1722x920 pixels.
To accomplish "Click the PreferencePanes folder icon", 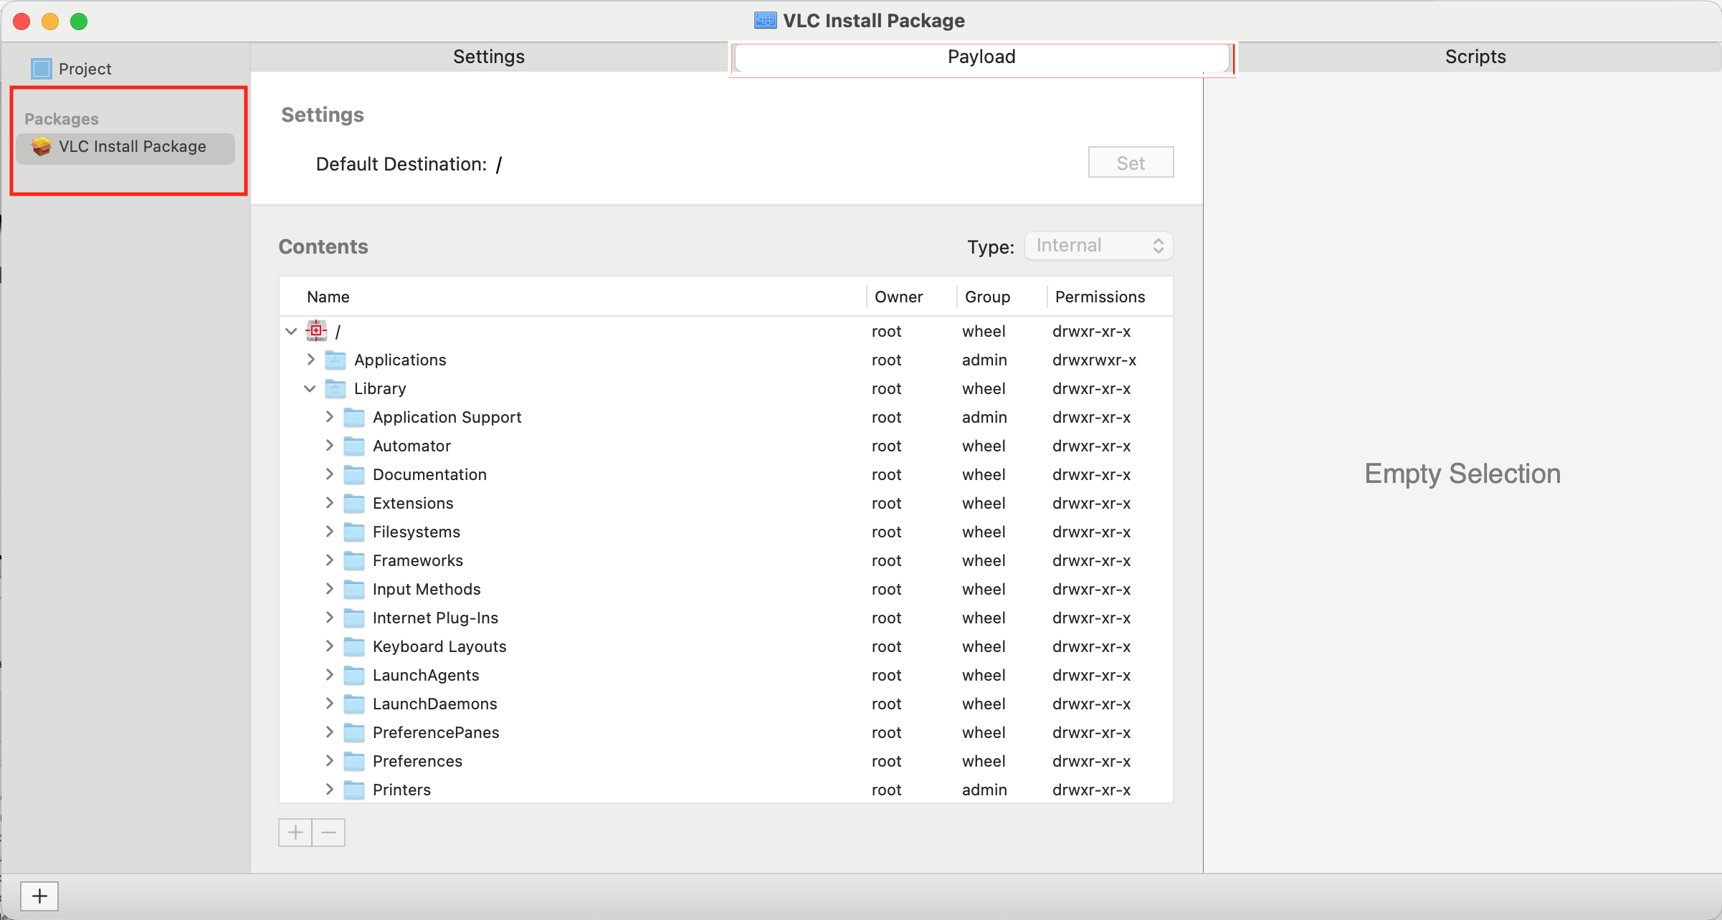I will tap(354, 732).
